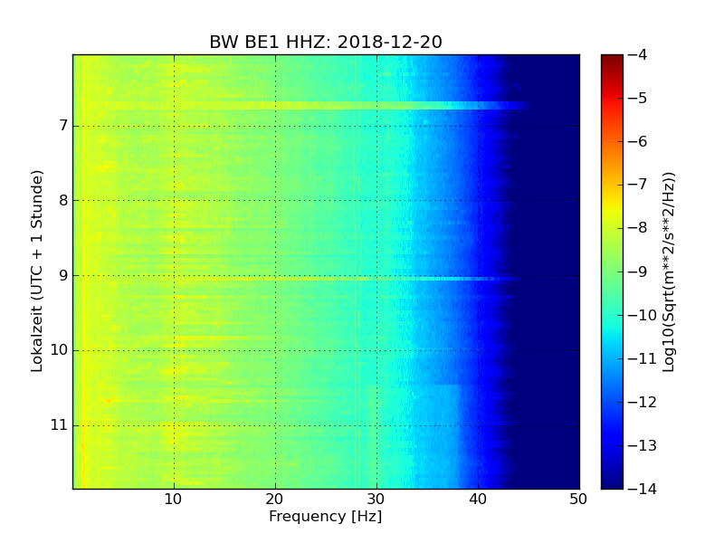This screenshot has width=724, height=543.
Task: Click y-axis tick label '9'
Action: [x=63, y=276]
